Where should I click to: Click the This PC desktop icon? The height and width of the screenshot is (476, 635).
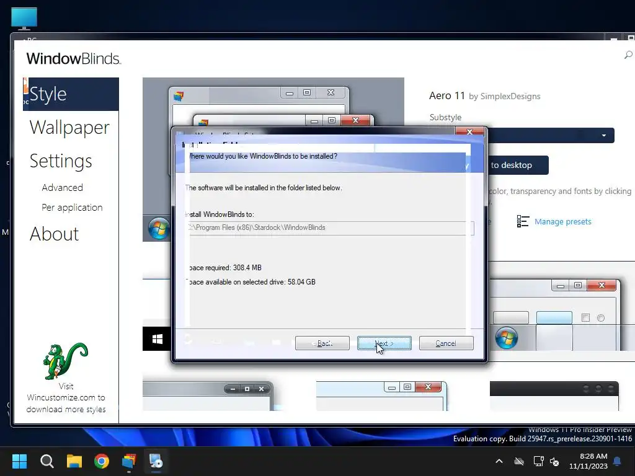24,19
